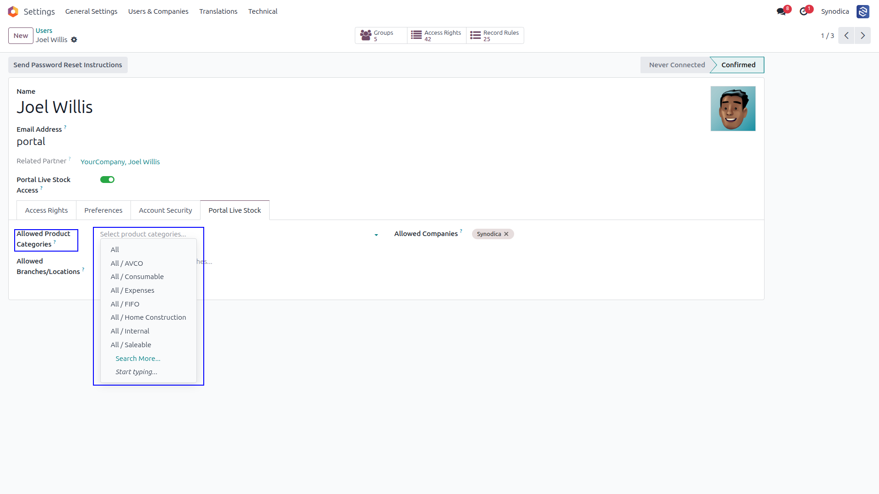Viewport: 879px width, 494px height.
Task: Expand the product categories dropdown arrow
Action: (376, 235)
